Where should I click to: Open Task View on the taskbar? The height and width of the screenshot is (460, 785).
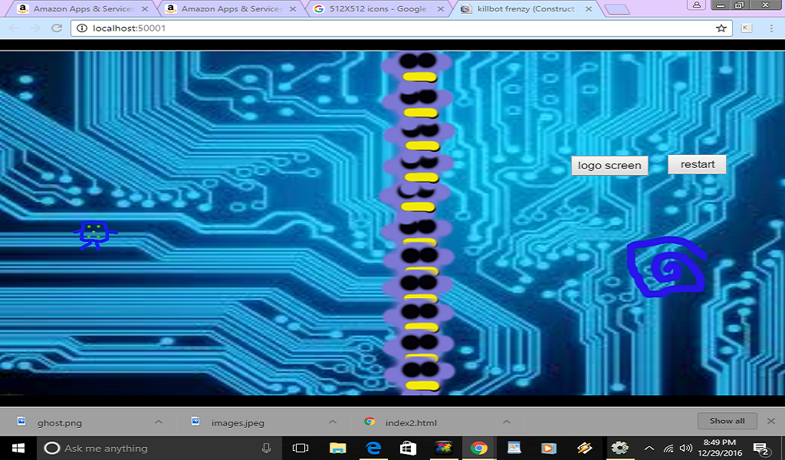(301, 448)
